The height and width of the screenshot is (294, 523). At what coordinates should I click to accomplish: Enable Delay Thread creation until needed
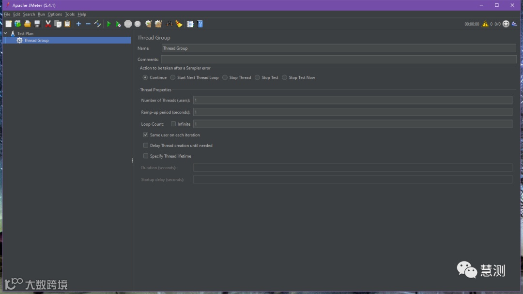point(146,146)
